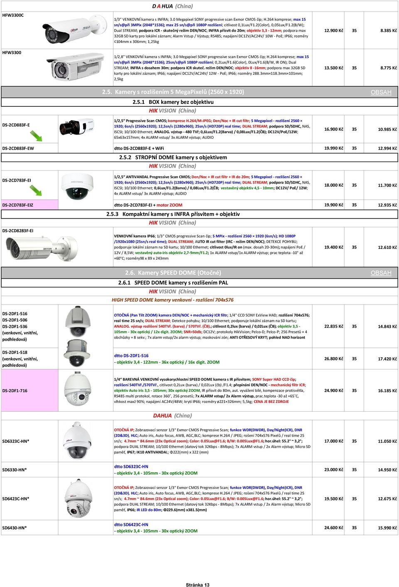Select the model name SD6330-HN*
The image size is (399, 587).
(15, 470)
